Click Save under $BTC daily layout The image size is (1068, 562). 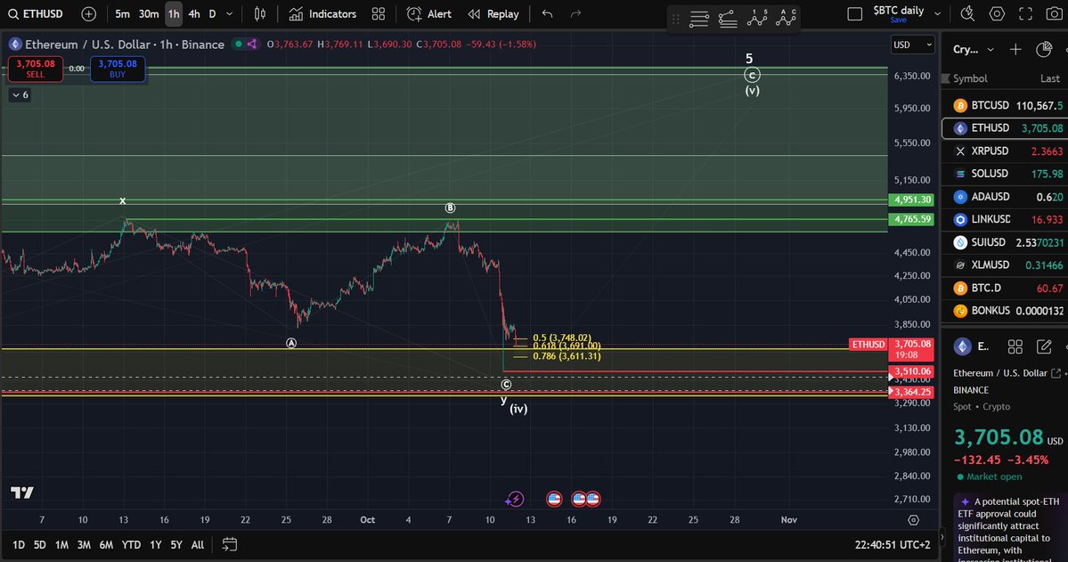[899, 20]
